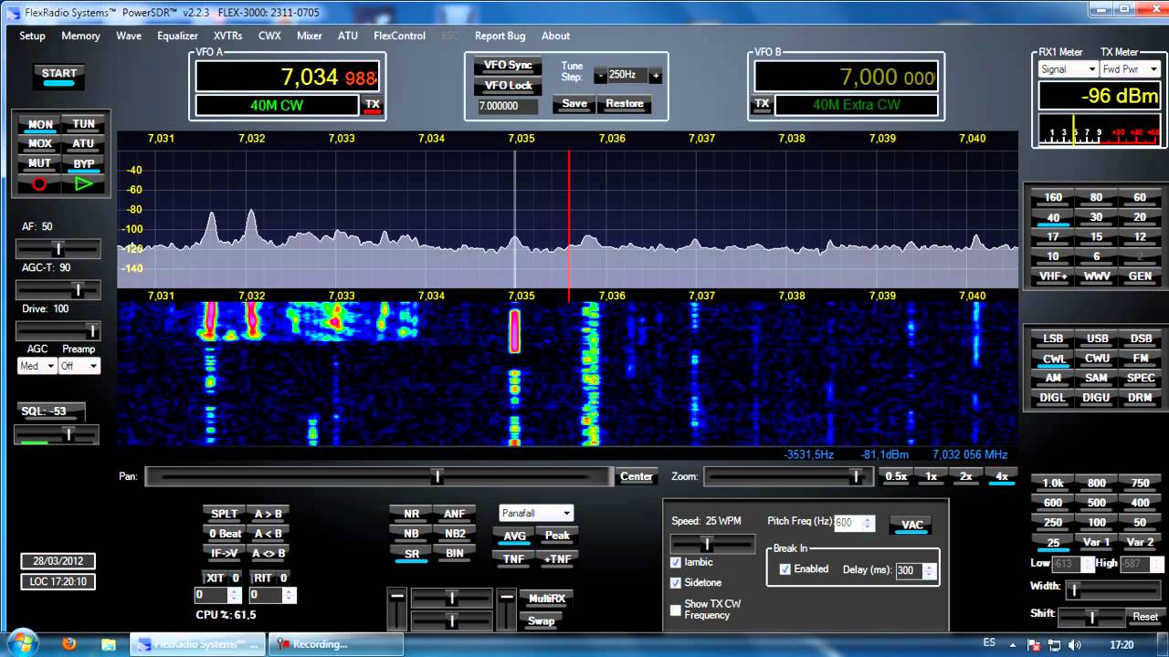Click the VFO Lock button
This screenshot has height=657, width=1169.
tap(508, 86)
